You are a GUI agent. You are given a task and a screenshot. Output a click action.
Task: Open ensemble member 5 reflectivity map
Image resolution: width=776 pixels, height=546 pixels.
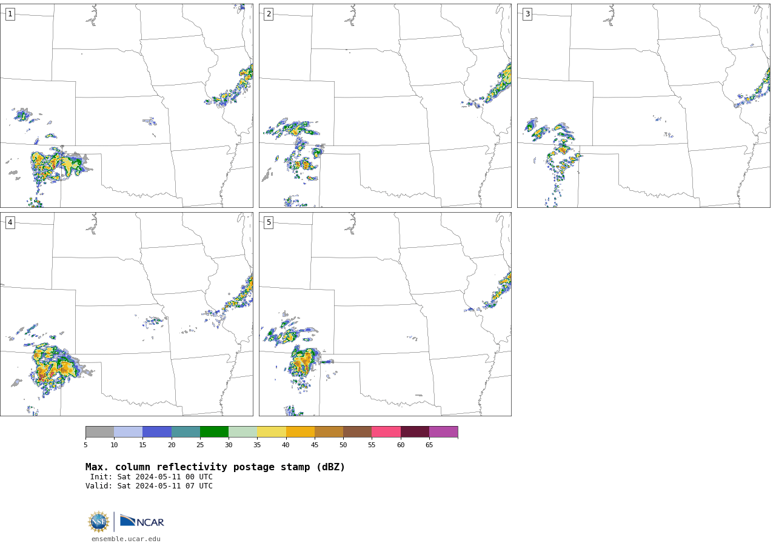coord(385,314)
